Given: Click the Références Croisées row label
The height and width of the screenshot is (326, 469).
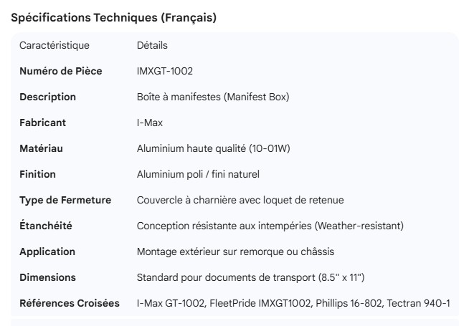Looking at the screenshot, I should 70,303.
